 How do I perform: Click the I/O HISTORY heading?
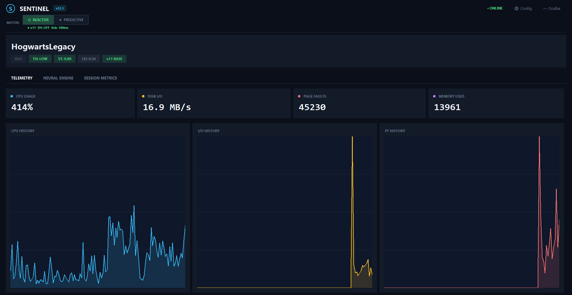[209, 131]
